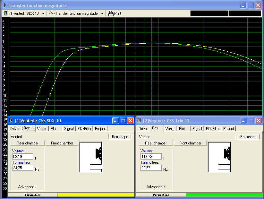Click speaker icon in CSS SDX 10 title bar

[11, 120]
